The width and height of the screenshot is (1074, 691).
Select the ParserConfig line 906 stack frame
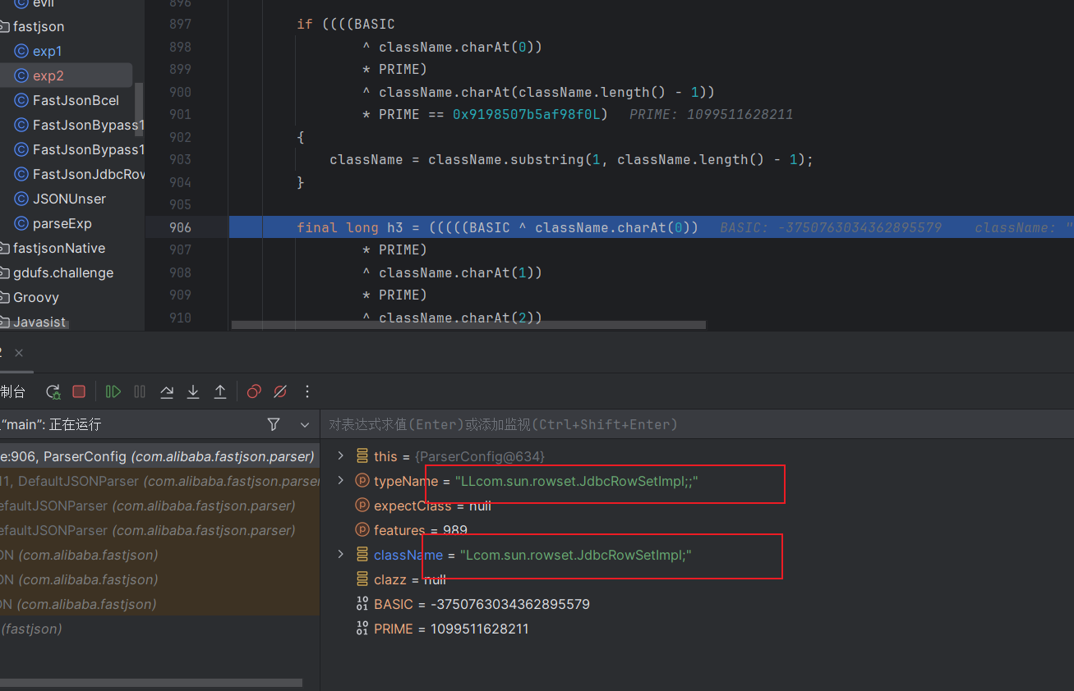159,456
